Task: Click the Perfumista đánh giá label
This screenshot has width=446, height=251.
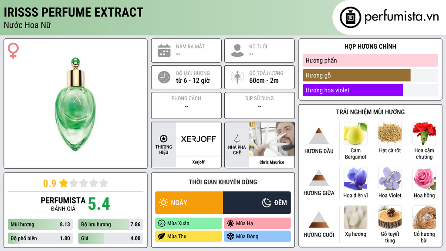Action: [63, 204]
